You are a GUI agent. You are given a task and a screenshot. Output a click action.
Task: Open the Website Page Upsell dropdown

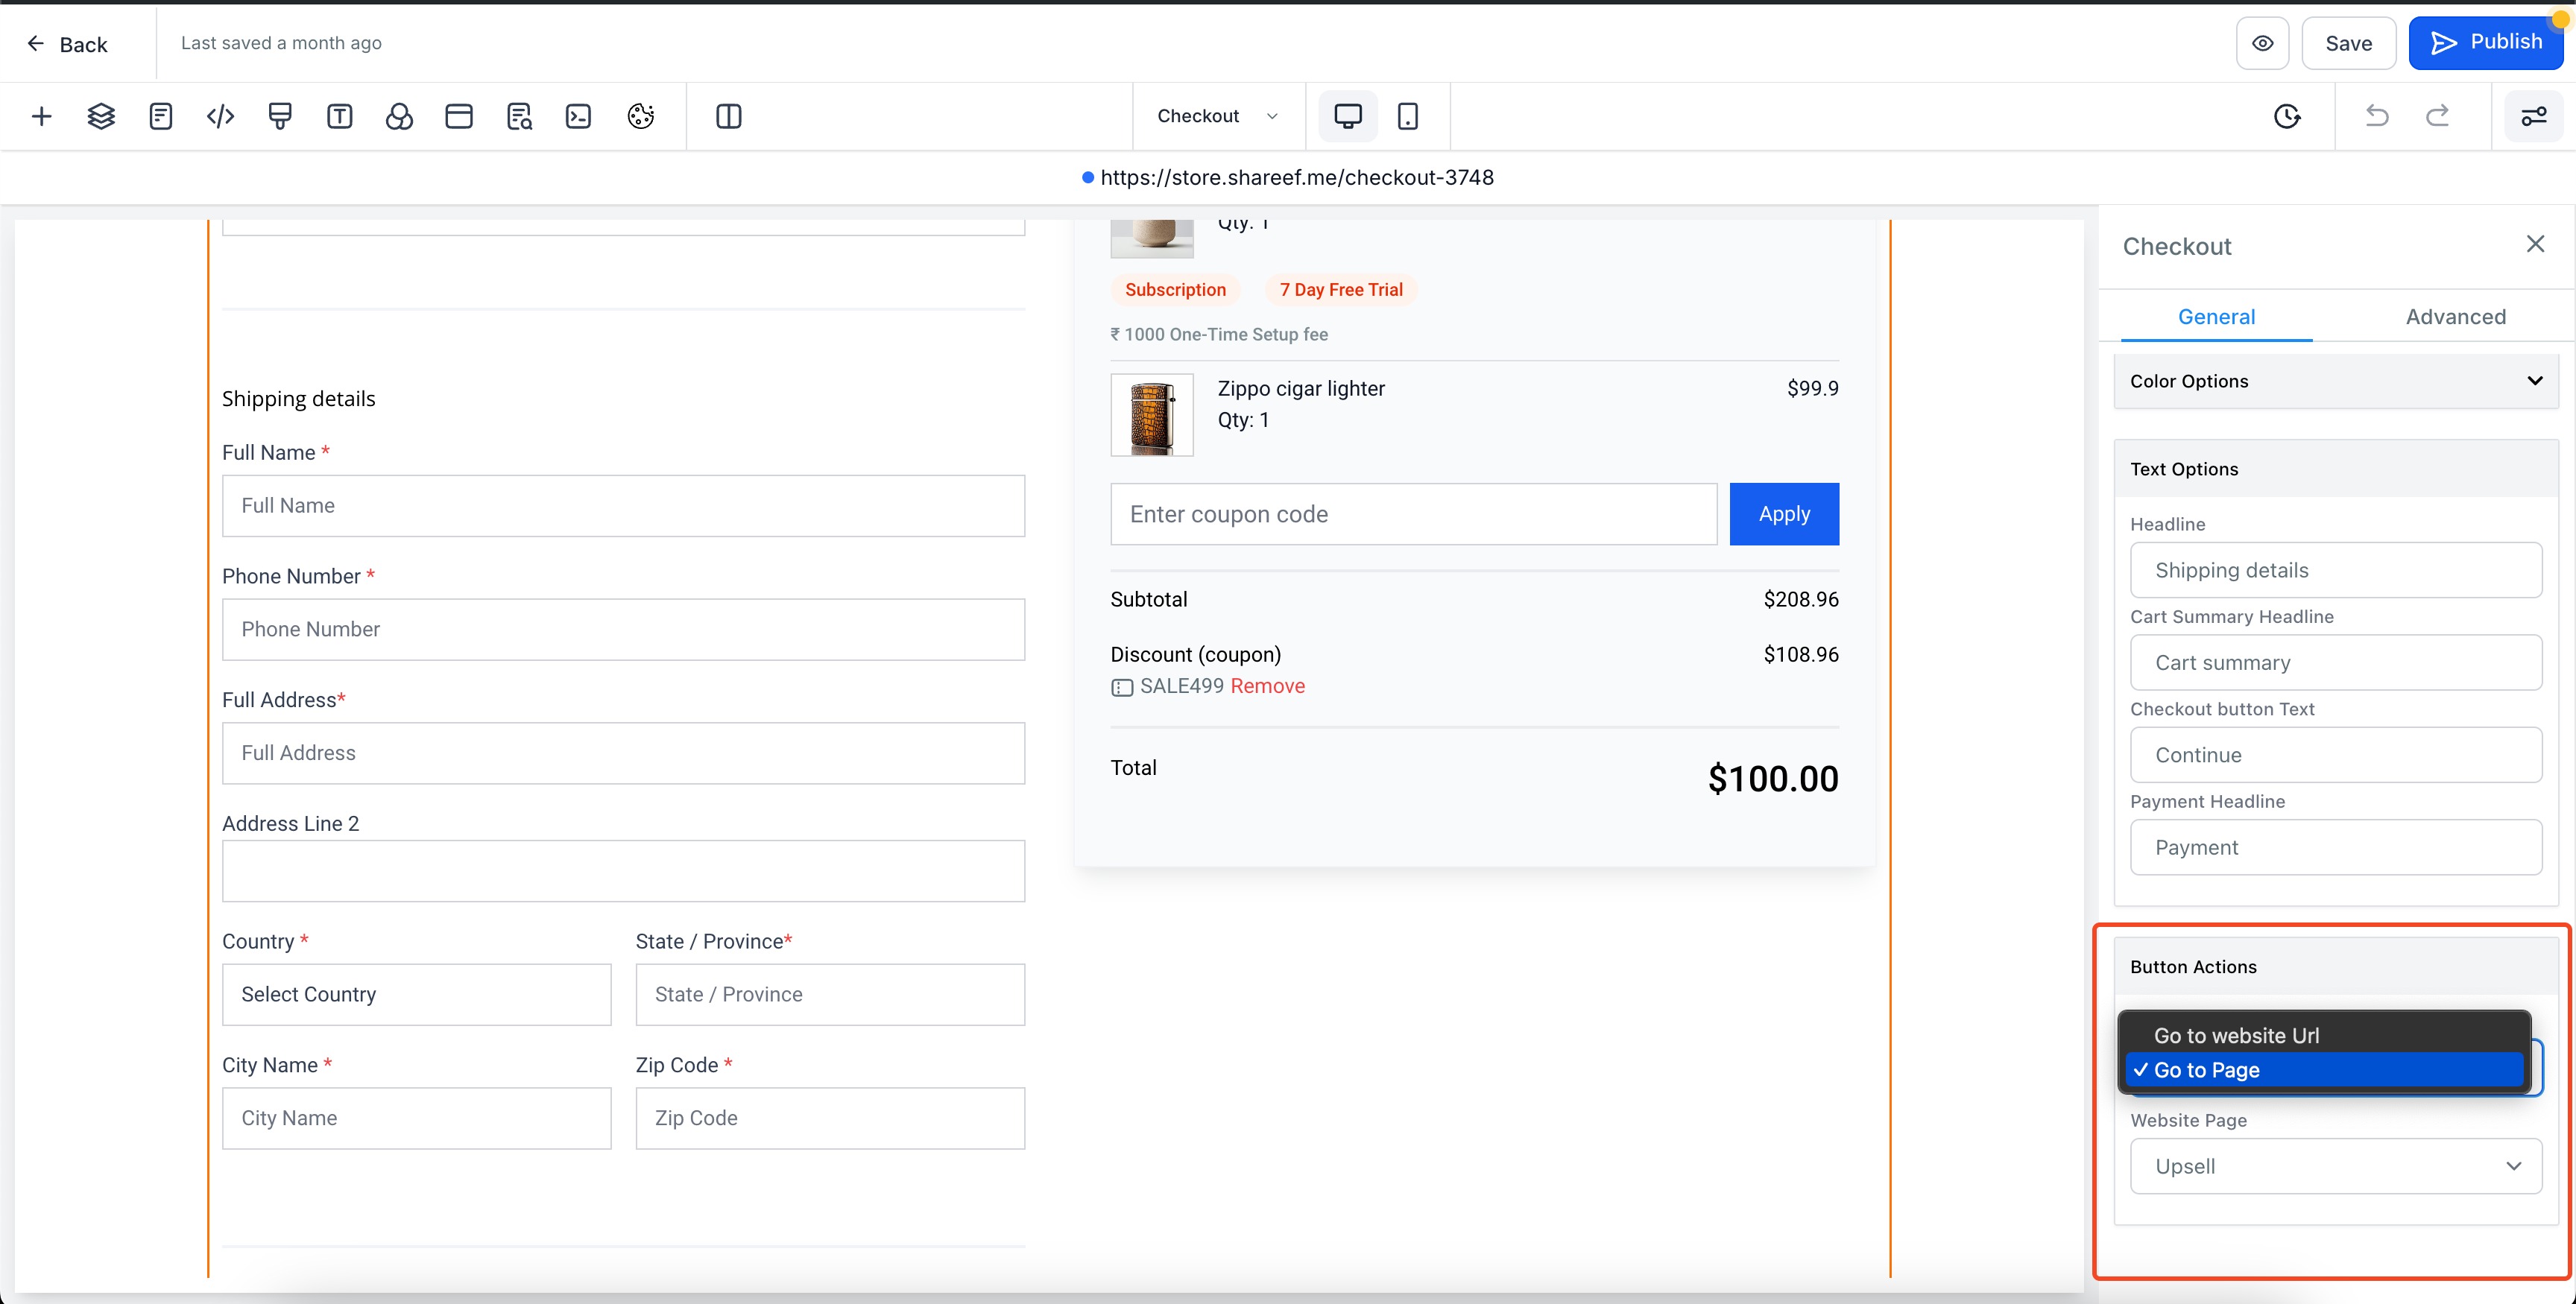[x=2336, y=1166]
